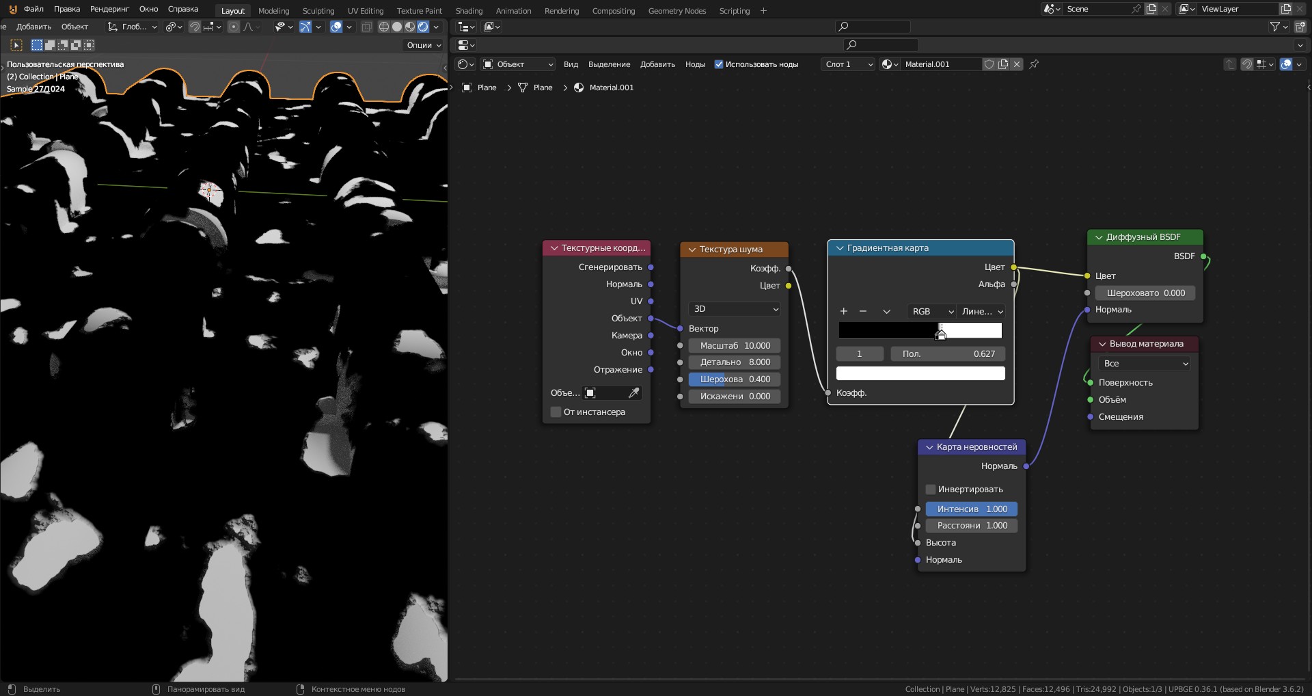Select rendered viewport shading sphere

423,27
